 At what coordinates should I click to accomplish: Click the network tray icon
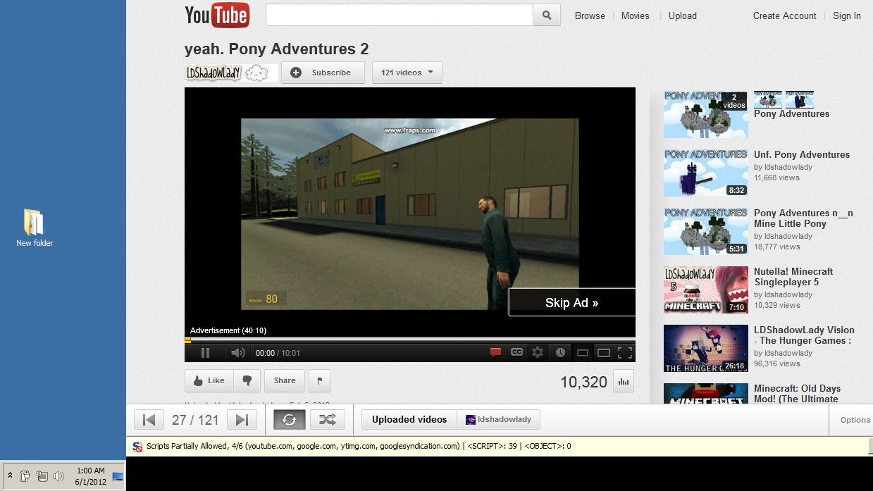(x=42, y=476)
